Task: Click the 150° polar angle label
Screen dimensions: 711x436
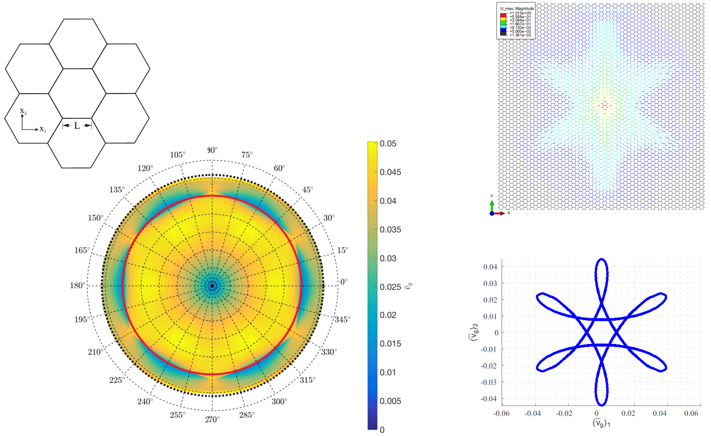Action: pos(96,218)
